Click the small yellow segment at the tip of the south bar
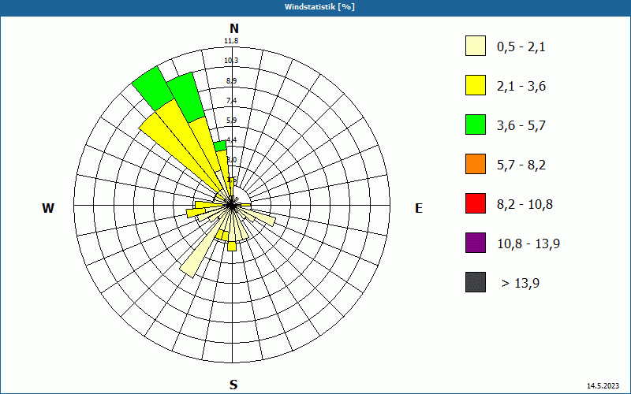This screenshot has width=631, height=394. coord(232,247)
